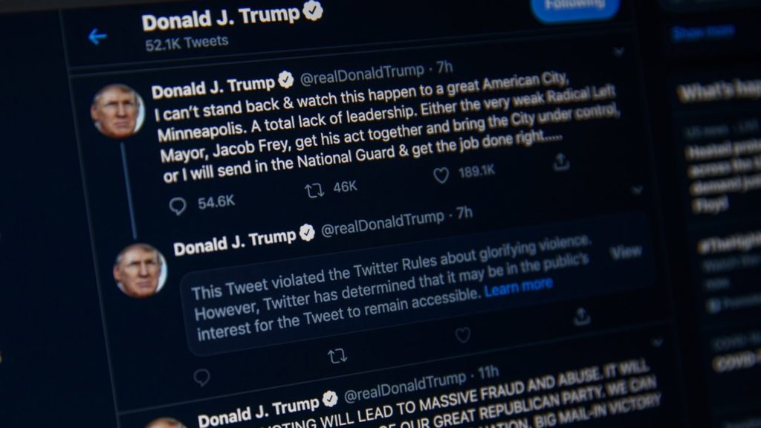Click View on the hidden tweet notice

[626, 253]
